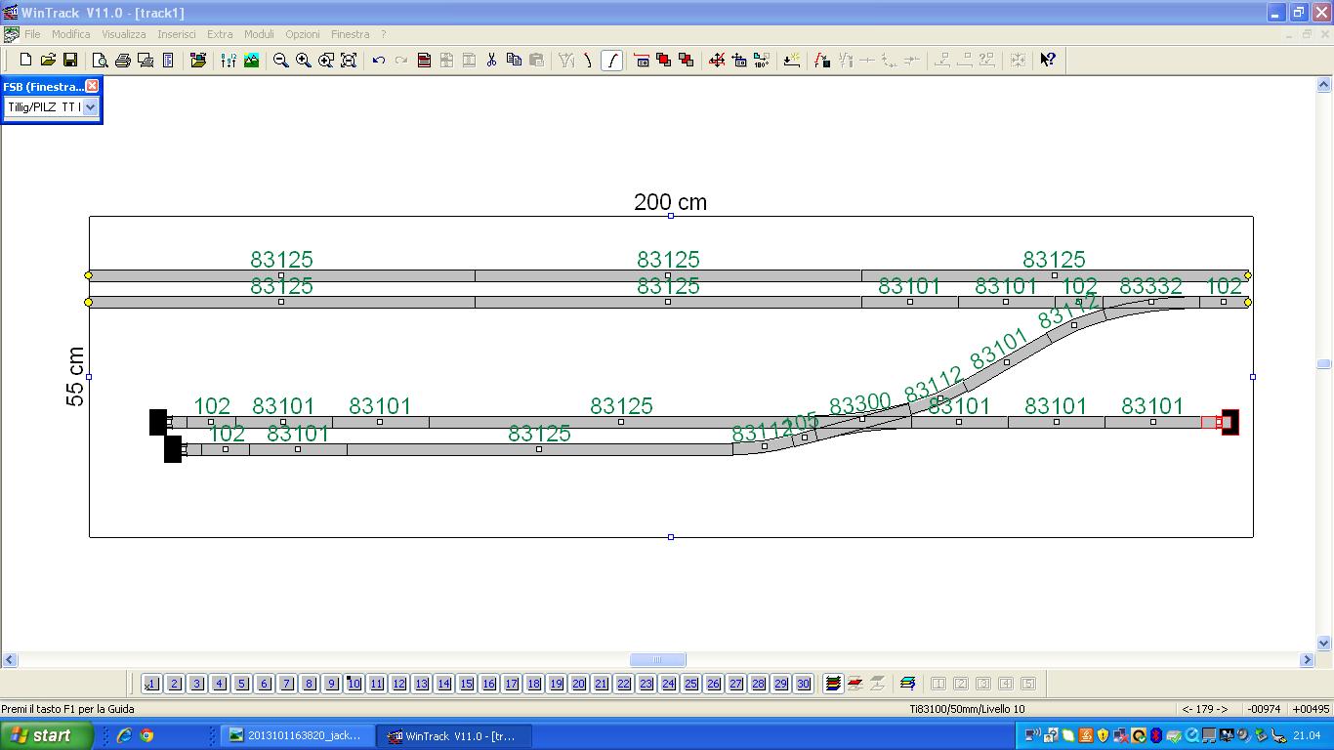Open the Extra menu

(x=220, y=34)
